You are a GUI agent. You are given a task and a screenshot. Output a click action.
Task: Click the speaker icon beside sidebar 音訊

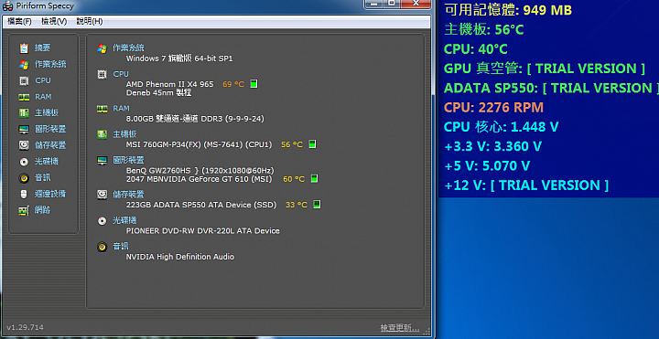[x=24, y=178]
